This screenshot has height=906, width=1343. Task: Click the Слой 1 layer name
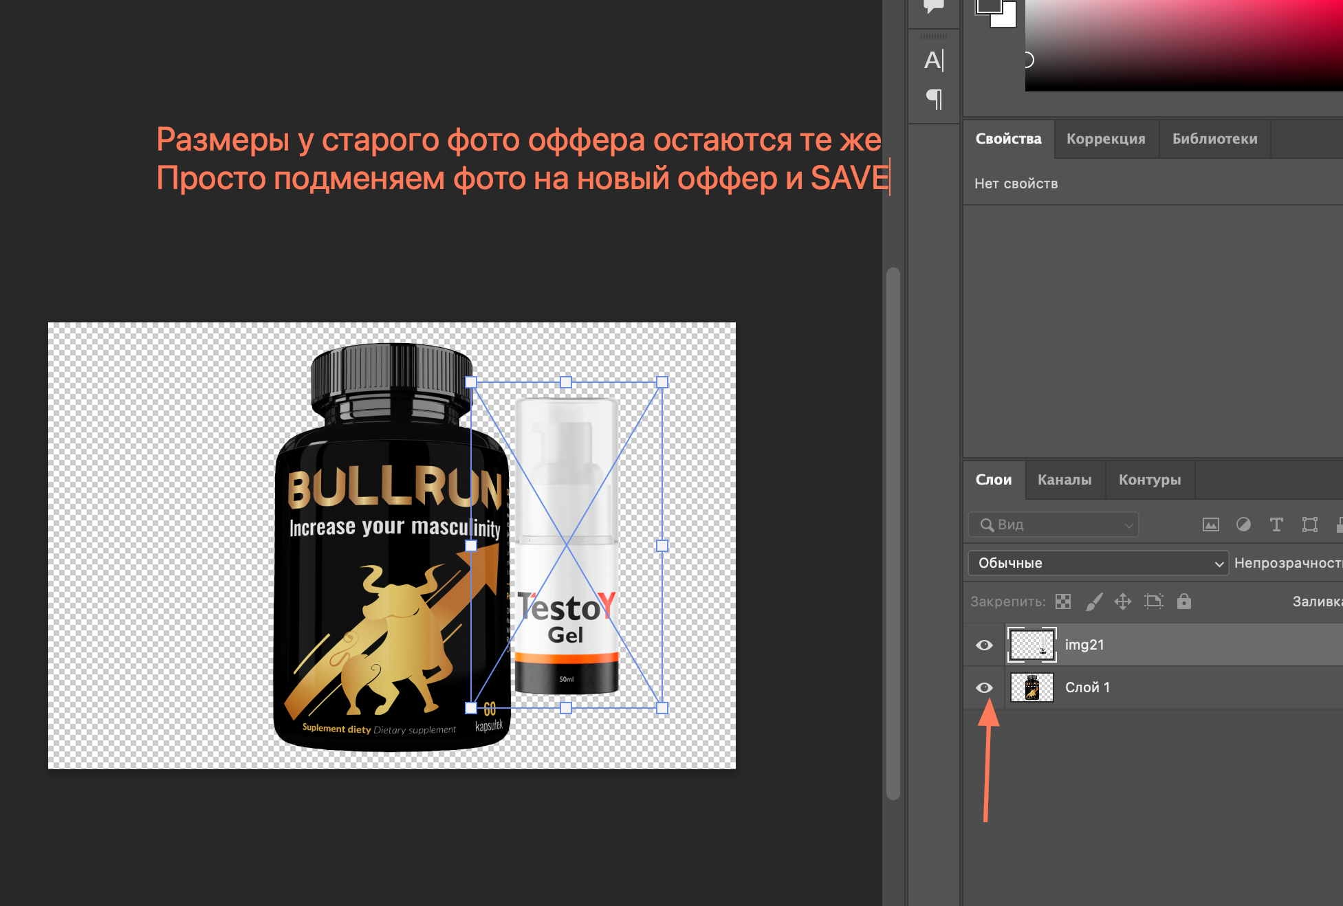1087,687
